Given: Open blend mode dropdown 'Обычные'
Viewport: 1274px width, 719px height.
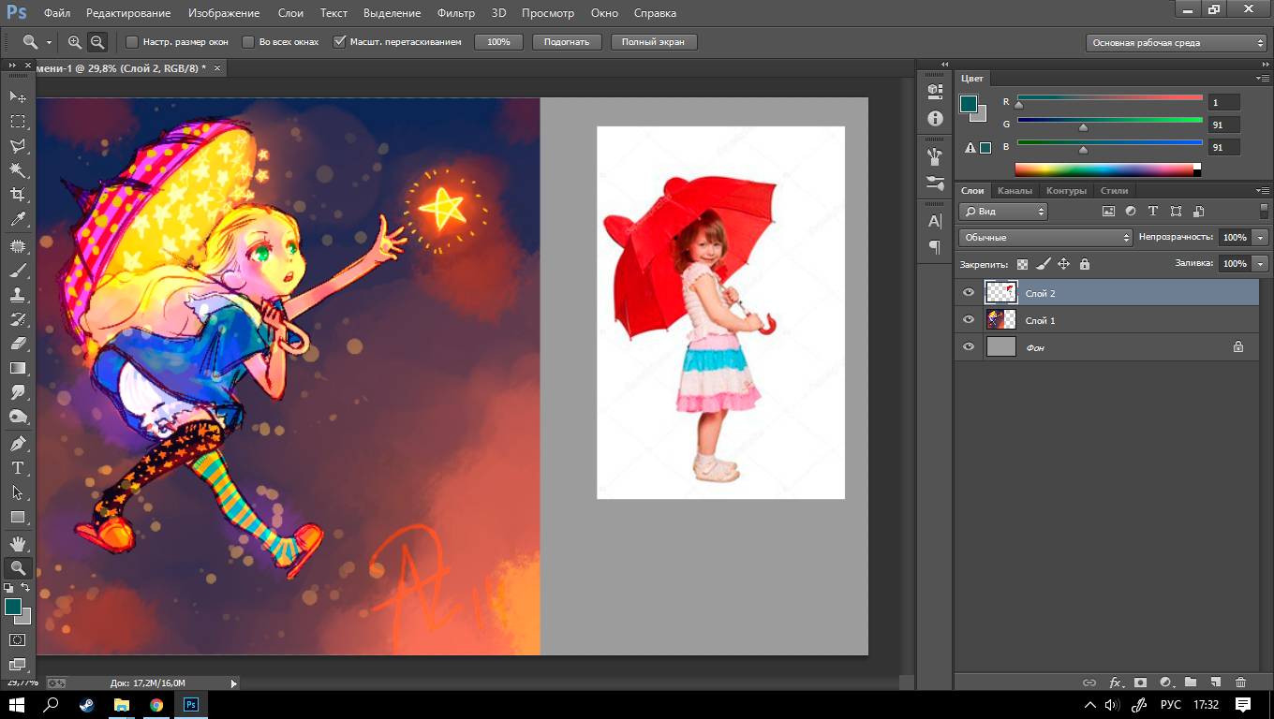Looking at the screenshot, I should pyautogui.click(x=1045, y=238).
